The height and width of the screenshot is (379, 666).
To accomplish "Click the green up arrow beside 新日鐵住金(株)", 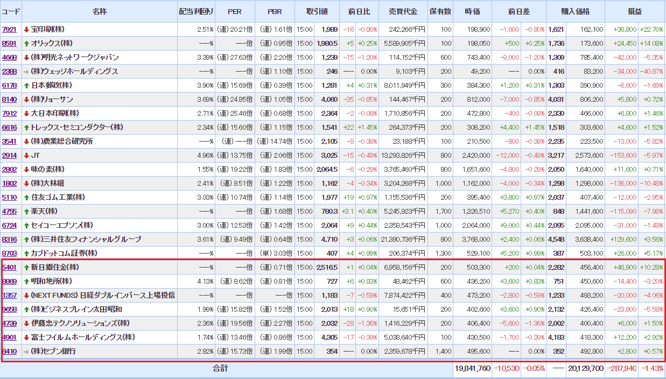I will [x=26, y=268].
